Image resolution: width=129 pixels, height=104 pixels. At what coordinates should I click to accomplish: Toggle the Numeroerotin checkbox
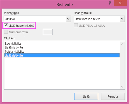(6, 32)
